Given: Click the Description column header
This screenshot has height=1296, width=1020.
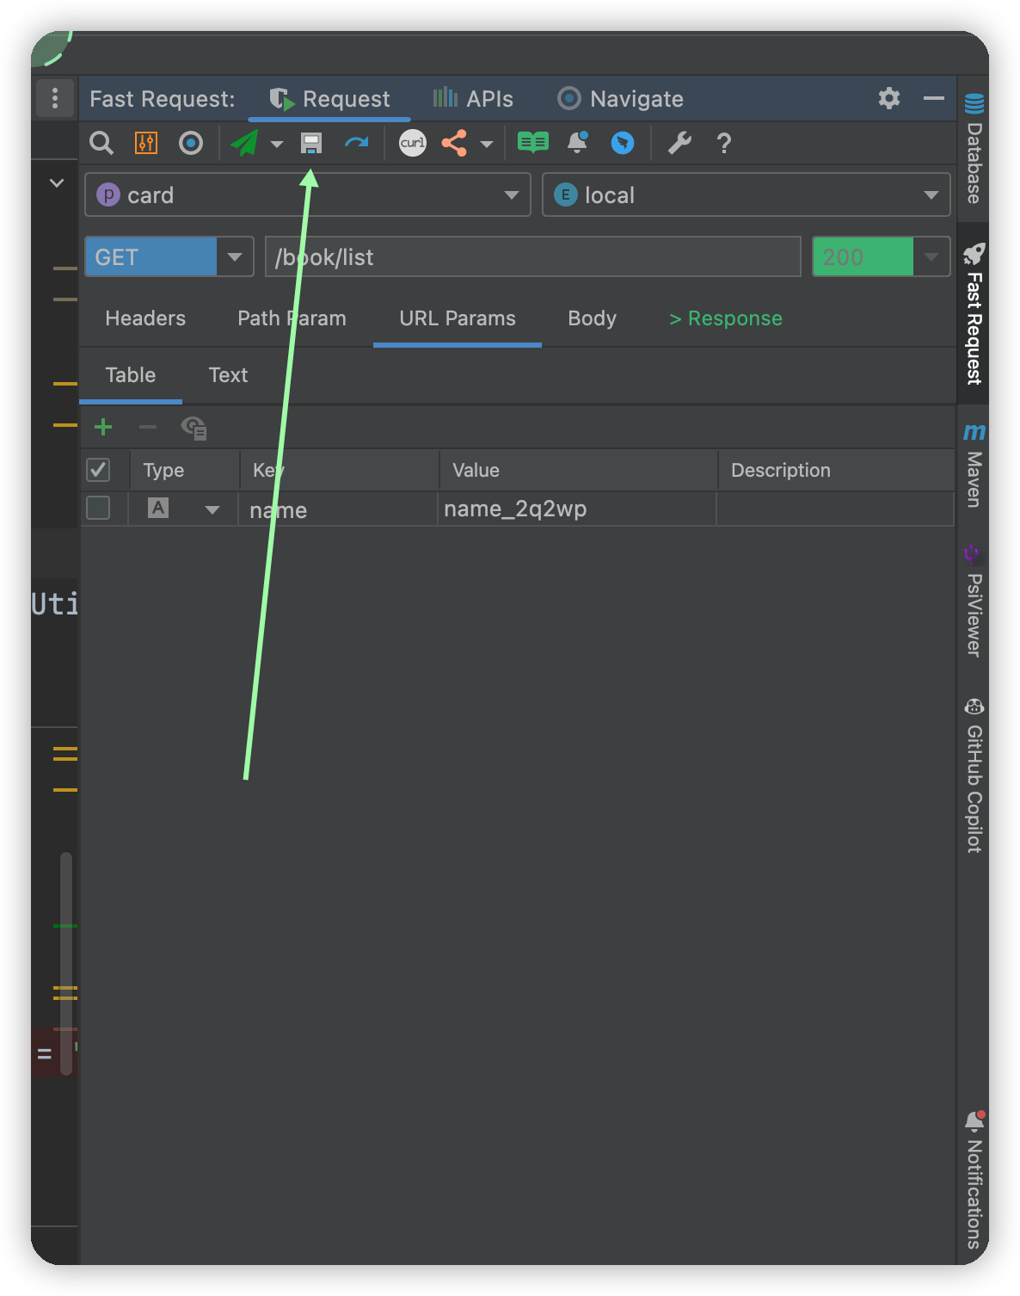Looking at the screenshot, I should tap(836, 470).
